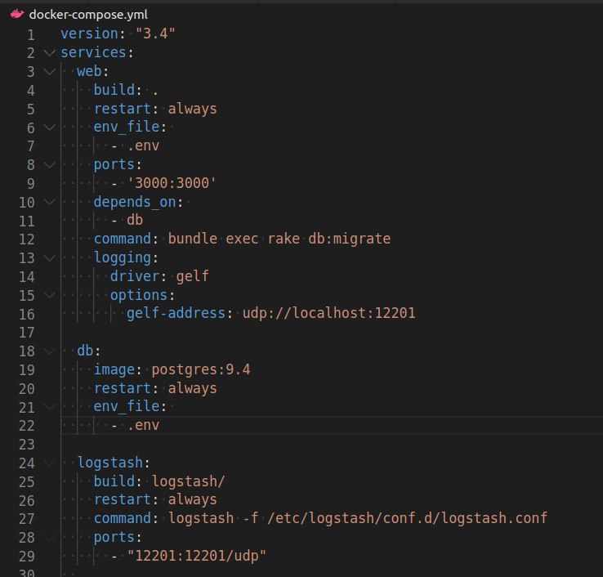
Task: Click the options key
Action: 139,295
